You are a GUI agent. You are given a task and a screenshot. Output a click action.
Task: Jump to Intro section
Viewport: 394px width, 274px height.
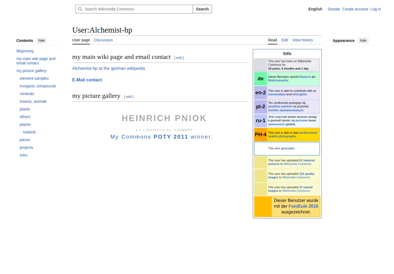pos(24,155)
